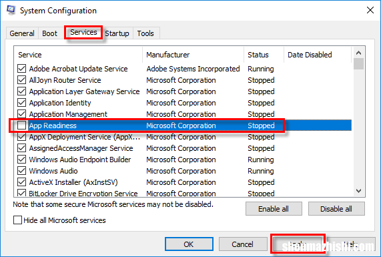Sort by Status column header
The image size is (381, 257).
[264, 55]
